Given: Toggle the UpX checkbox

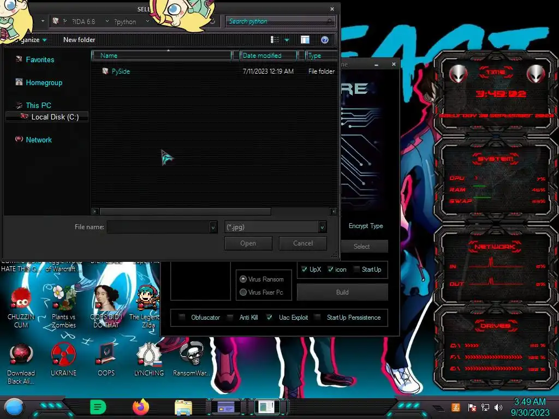Looking at the screenshot, I should coord(304,270).
